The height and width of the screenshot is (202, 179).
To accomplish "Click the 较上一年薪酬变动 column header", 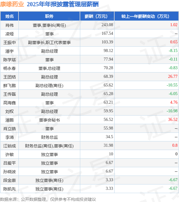I will (146, 16).
